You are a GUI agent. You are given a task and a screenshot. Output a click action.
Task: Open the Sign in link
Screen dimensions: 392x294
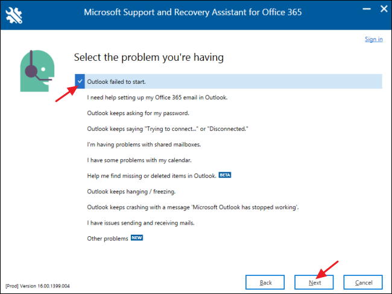point(373,39)
